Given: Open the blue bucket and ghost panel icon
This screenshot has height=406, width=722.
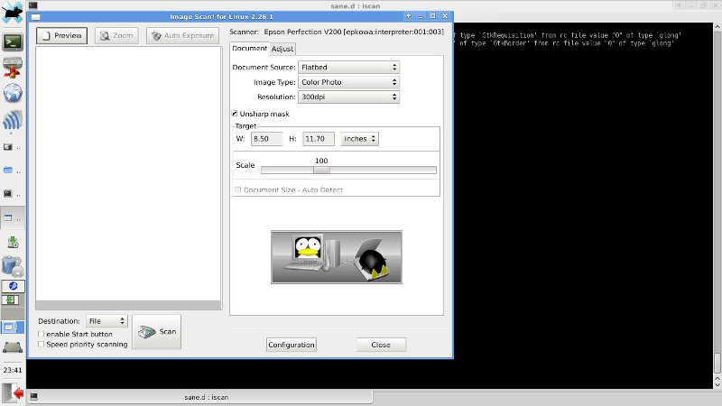Looking at the screenshot, I should [13, 265].
